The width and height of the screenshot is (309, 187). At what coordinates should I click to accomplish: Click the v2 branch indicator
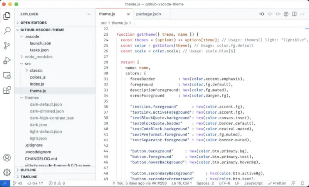coord(18,183)
